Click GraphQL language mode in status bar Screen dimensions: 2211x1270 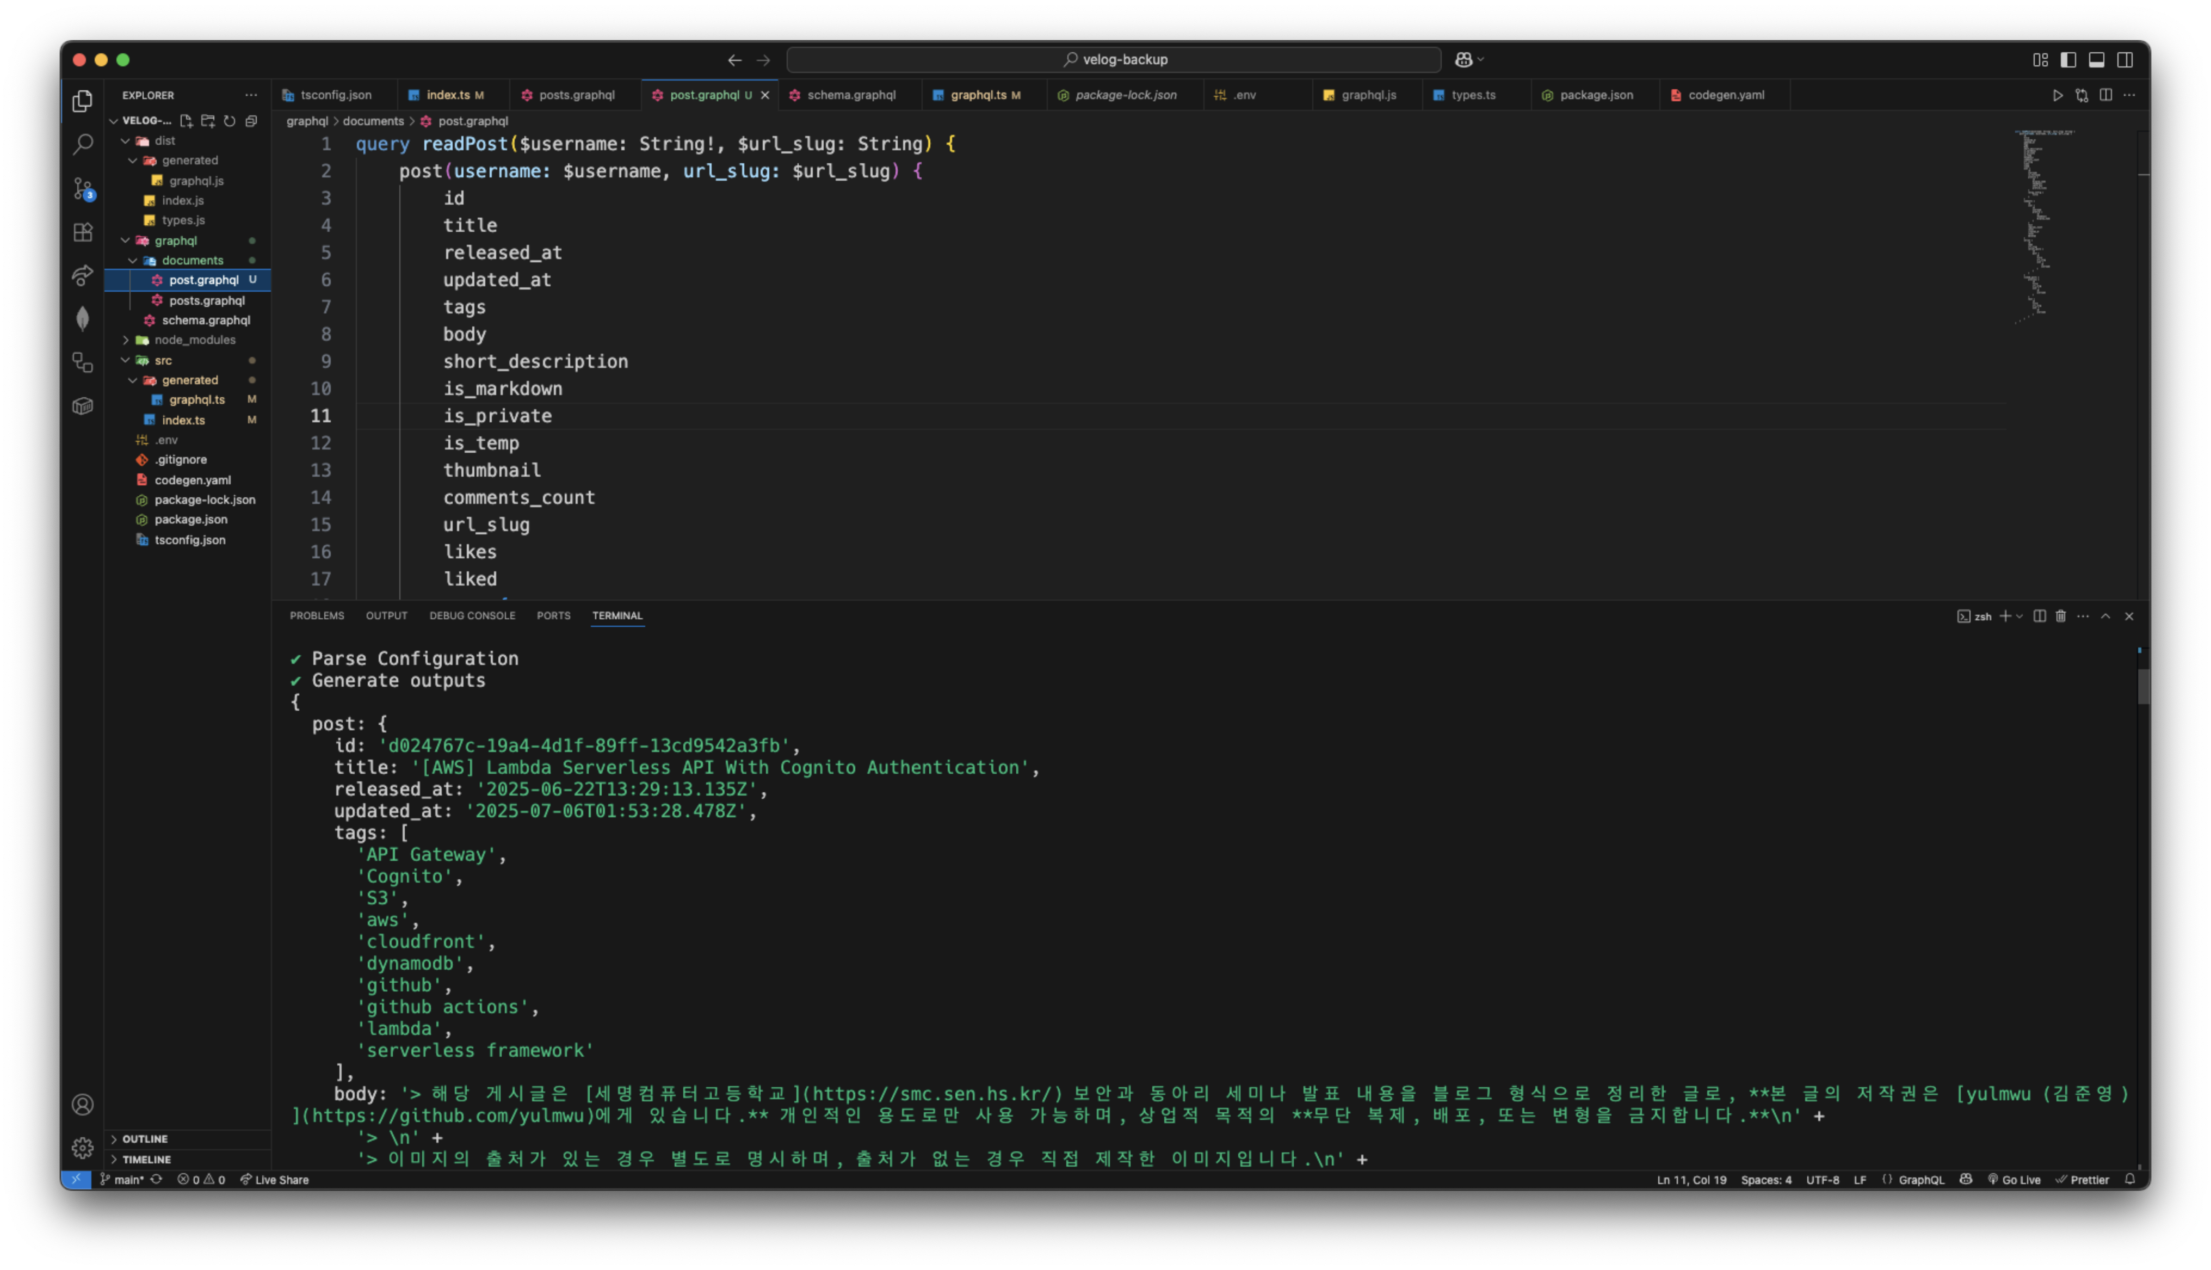1920,1179
